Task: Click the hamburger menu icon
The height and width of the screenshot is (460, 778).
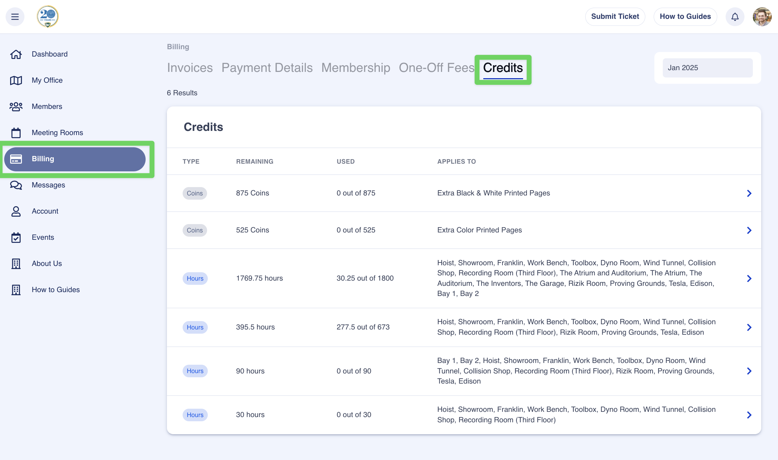Action: [x=15, y=17]
